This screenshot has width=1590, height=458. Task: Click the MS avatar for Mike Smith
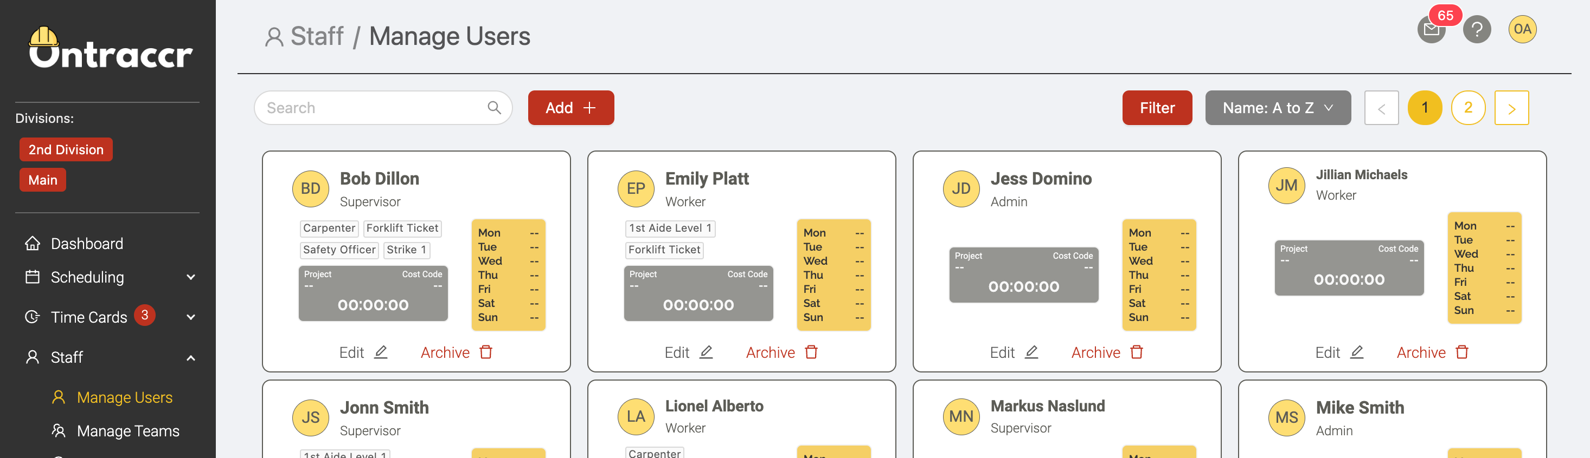coord(1286,418)
